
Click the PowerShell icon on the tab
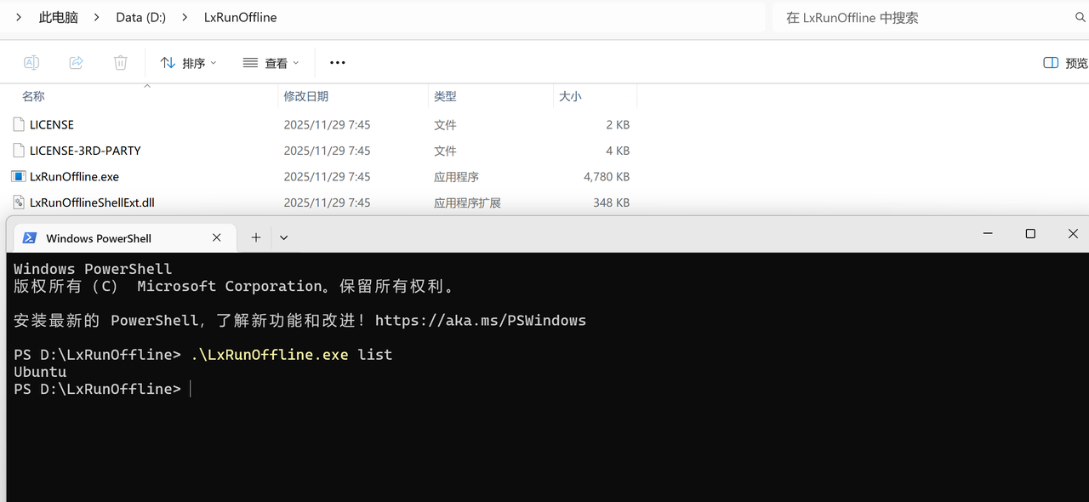coord(29,238)
